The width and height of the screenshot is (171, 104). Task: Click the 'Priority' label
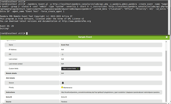[x=11, y=87]
